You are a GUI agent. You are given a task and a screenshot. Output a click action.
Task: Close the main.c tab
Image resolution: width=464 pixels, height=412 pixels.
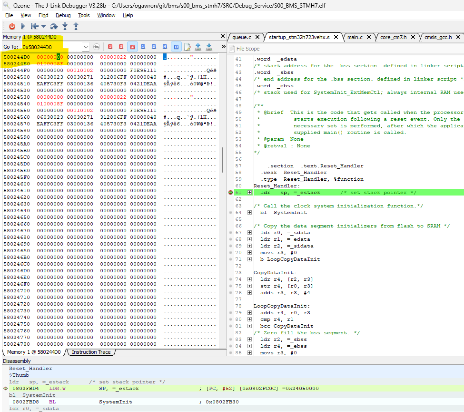[x=369, y=37]
